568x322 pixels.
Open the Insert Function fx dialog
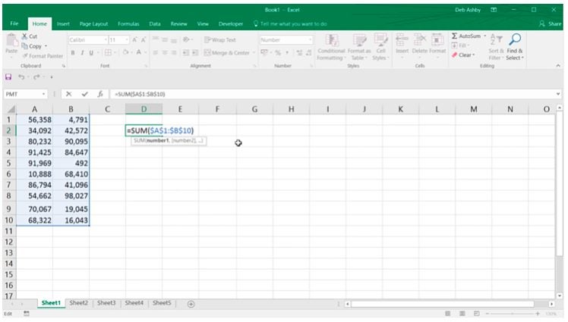tap(100, 94)
